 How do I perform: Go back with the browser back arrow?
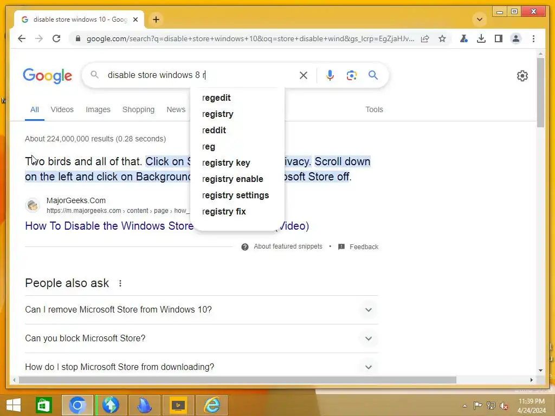point(22,38)
